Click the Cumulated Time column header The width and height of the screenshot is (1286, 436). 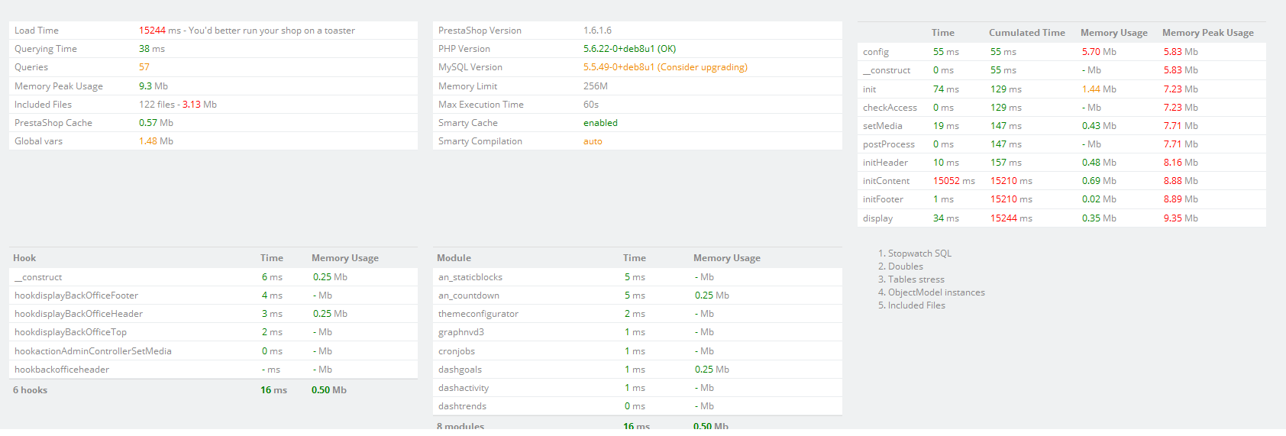point(1026,33)
